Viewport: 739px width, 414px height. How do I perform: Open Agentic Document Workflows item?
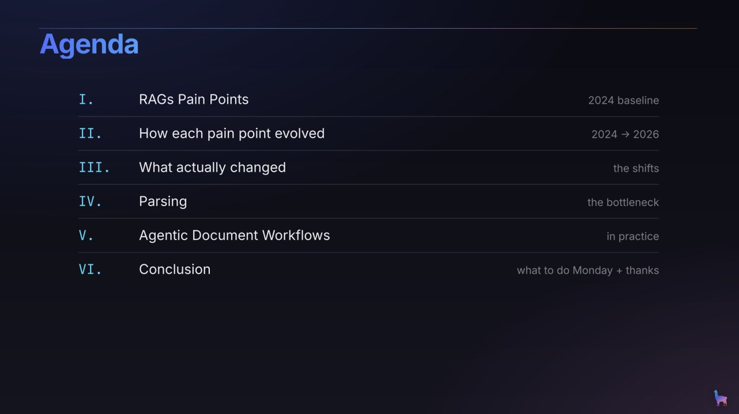pos(235,236)
